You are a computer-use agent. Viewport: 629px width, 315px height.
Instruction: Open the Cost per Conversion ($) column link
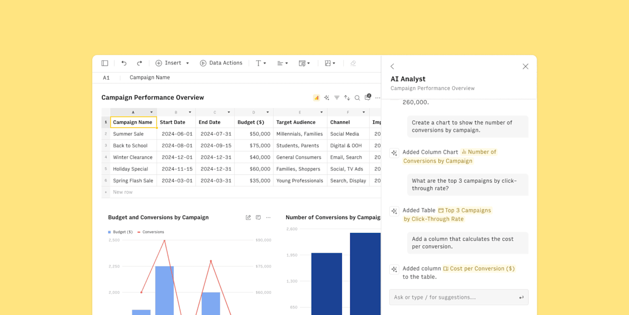click(479, 269)
